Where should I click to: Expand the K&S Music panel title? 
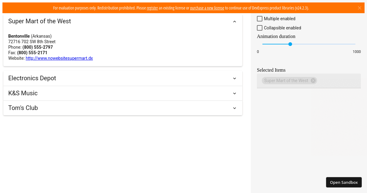click(23, 93)
